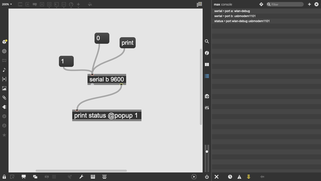321x181 pixels.
Task: Switch to the Max Console sidebar tab
Action: coord(207,76)
